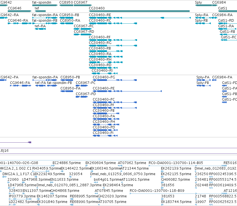This screenshot has height=206, width=237.
Task: Open transcript label CG8950-RB
Action: click(69, 15)
